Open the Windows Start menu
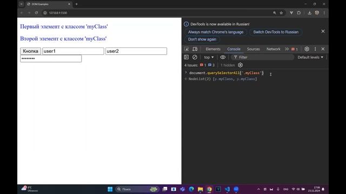The image size is (346, 194). pyautogui.click(x=110, y=189)
